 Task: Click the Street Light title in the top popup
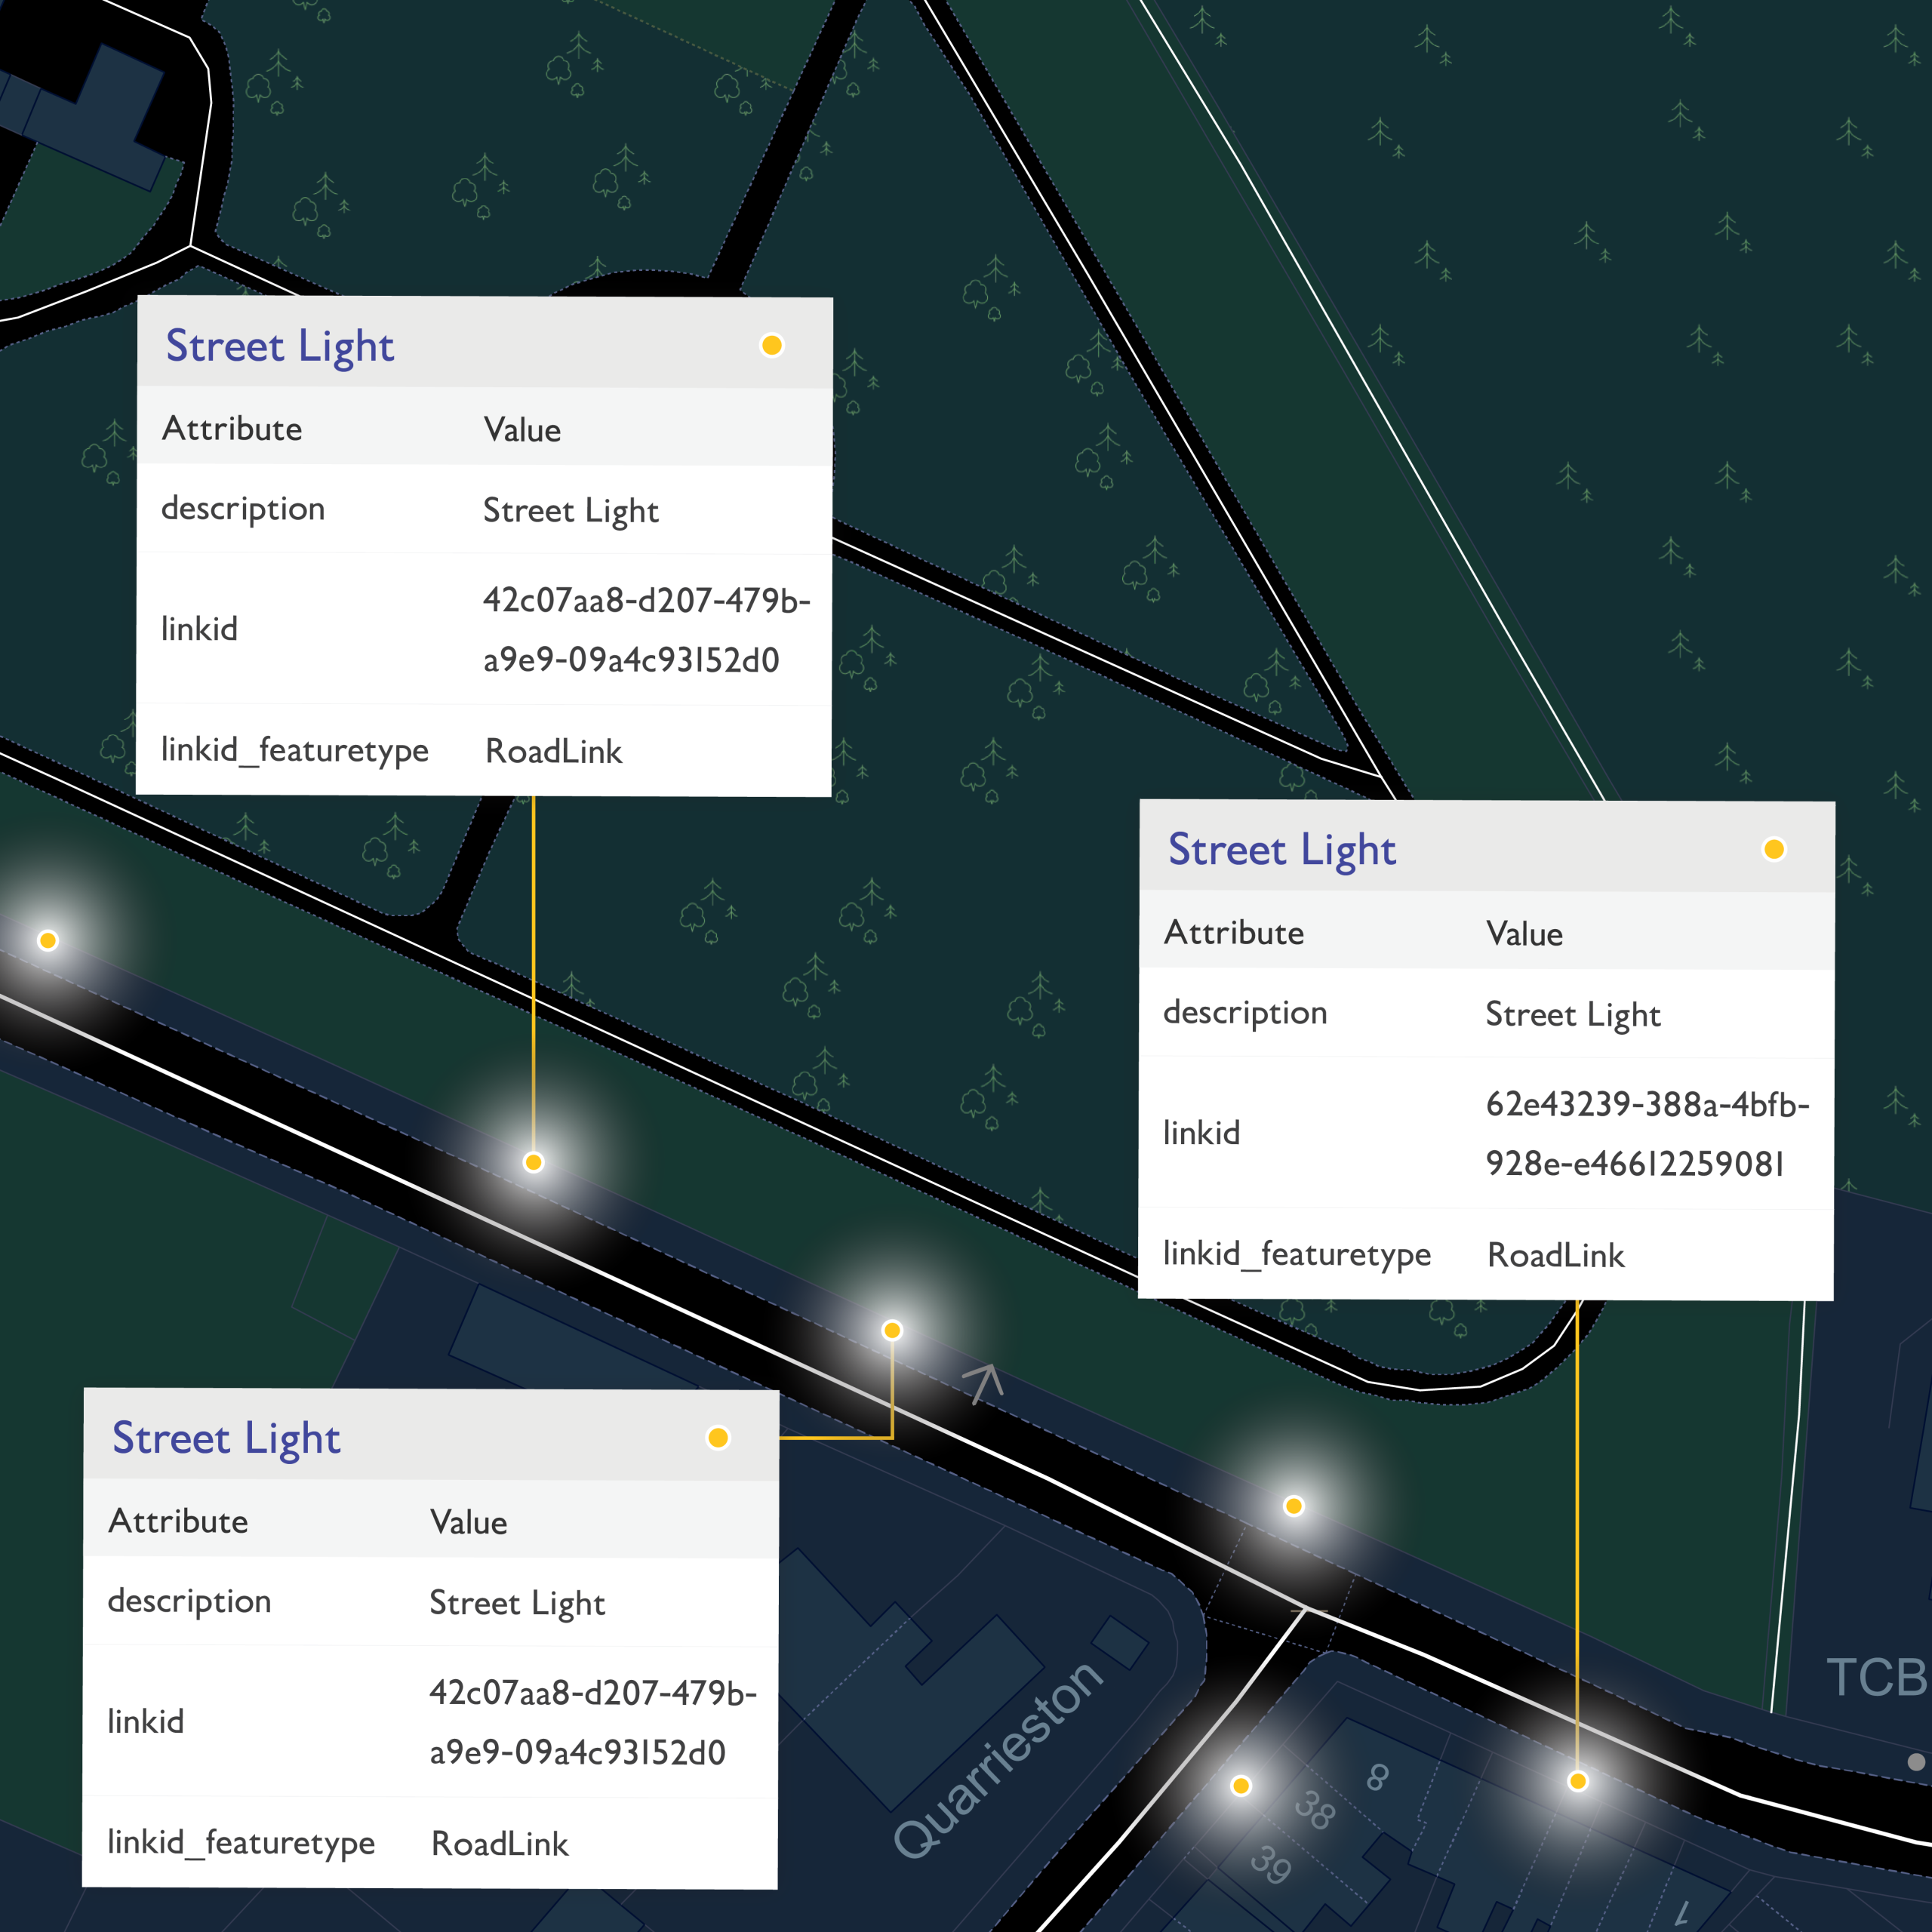(279, 345)
